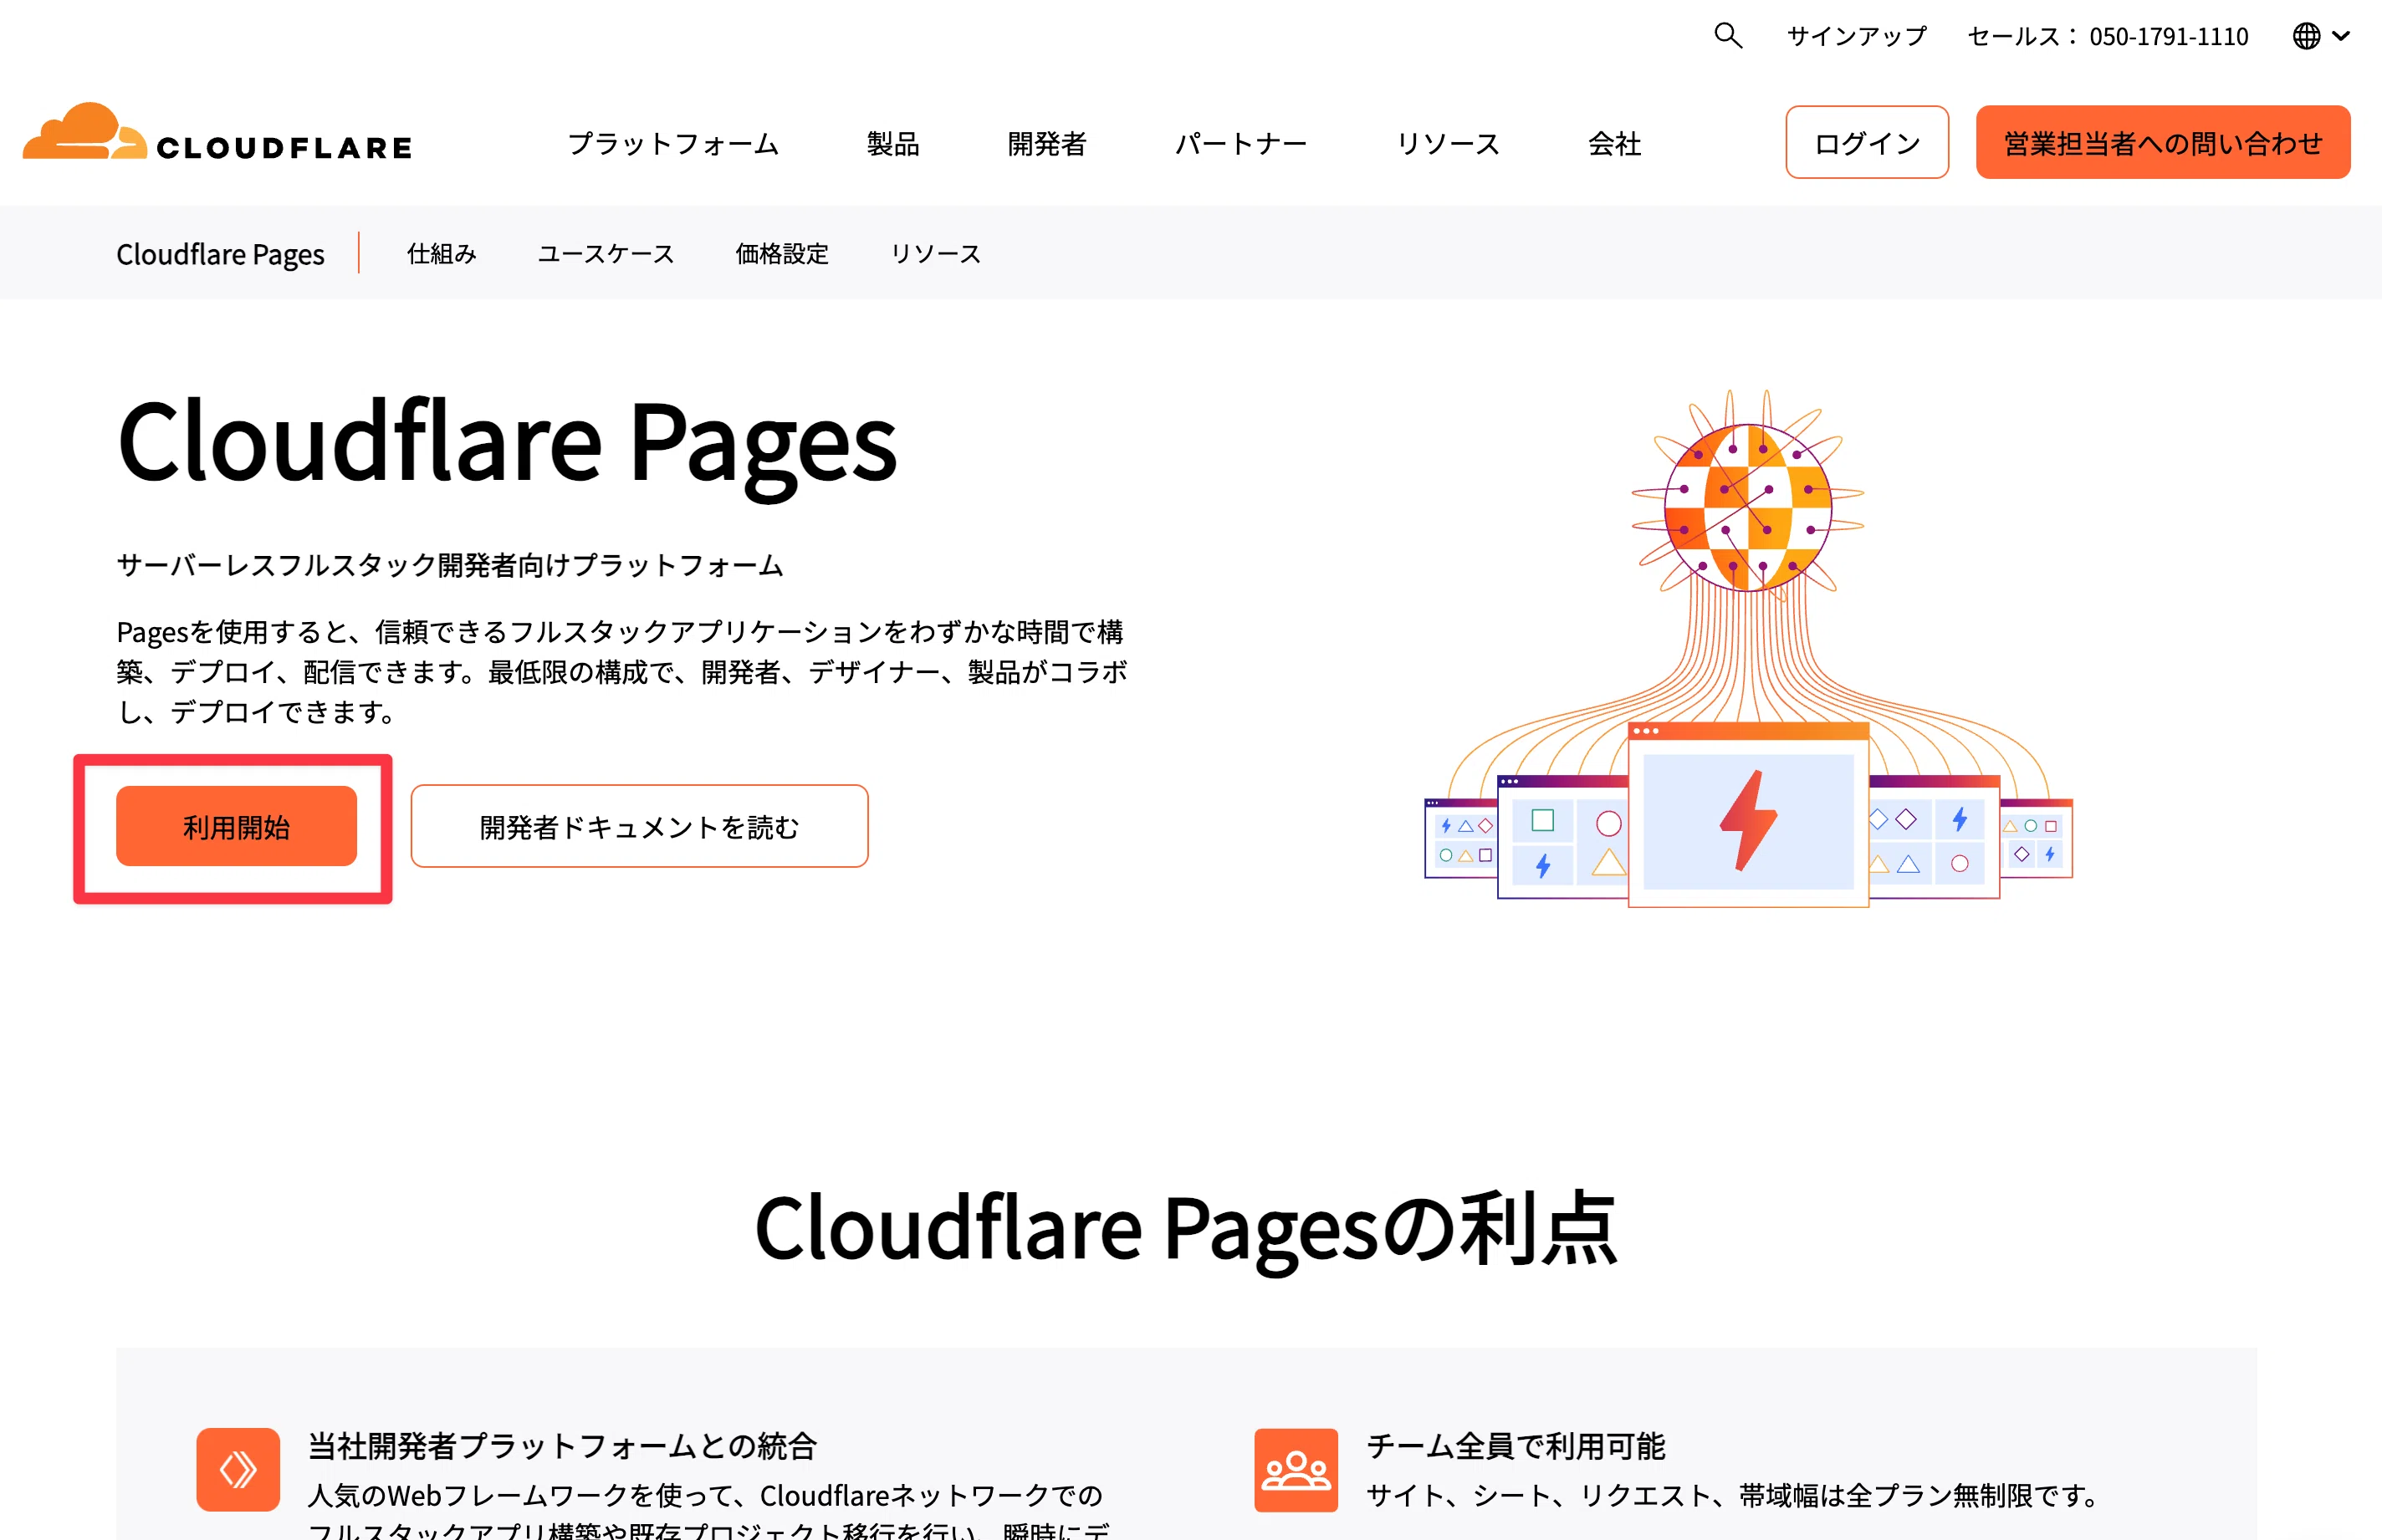Image resolution: width=2382 pixels, height=1540 pixels.
Task: Click the orange code brackets icon
Action: [x=238, y=1469]
